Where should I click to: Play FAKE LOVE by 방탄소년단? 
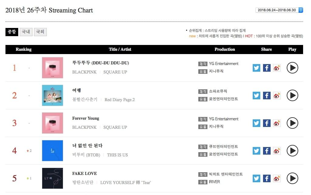point(292,178)
